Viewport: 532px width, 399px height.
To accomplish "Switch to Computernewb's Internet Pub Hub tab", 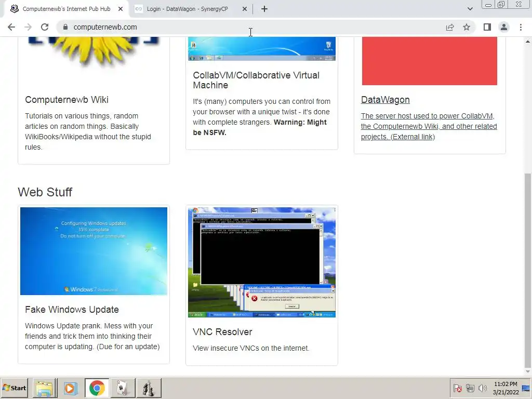I will 66,9.
